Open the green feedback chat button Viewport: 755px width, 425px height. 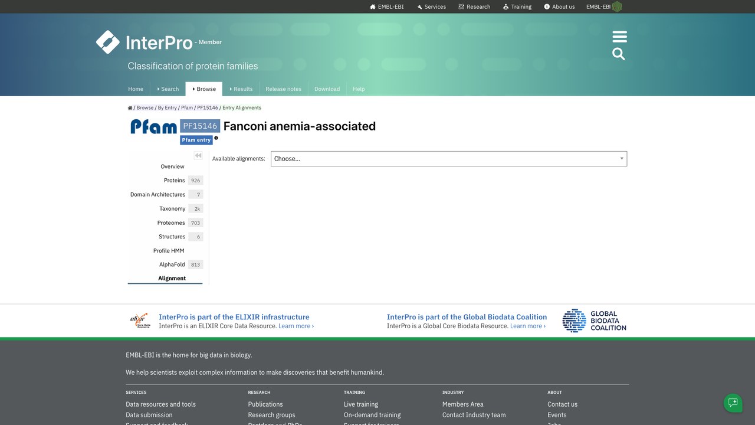point(733,403)
